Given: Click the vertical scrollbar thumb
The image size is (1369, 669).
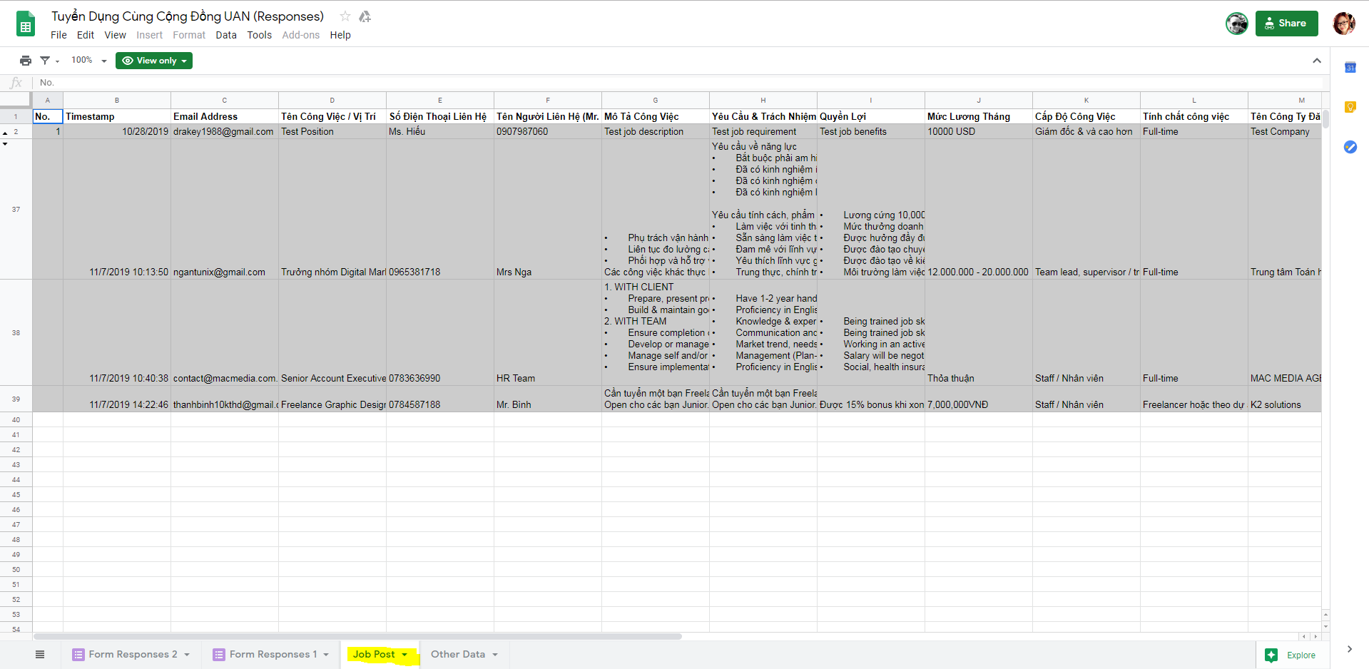Looking at the screenshot, I should (x=1325, y=118).
